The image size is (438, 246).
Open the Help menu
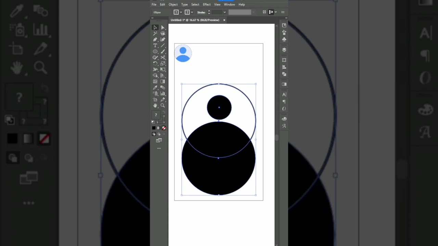(242, 4)
